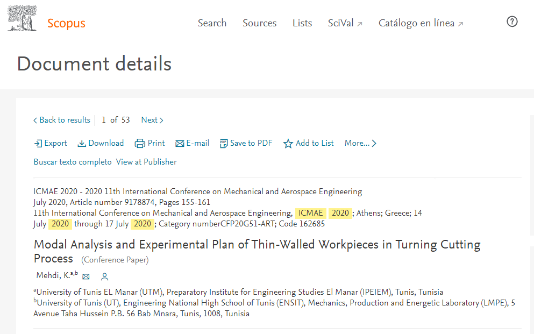
Task: Open the Search navigation item
Action: [x=212, y=23]
